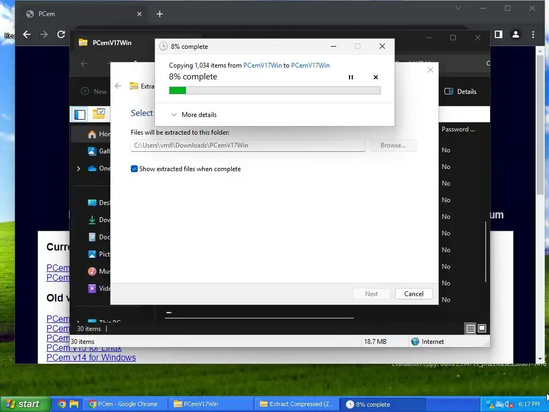Expand the OneDrive tree node
Viewport: 549px width, 412px height.
point(78,168)
